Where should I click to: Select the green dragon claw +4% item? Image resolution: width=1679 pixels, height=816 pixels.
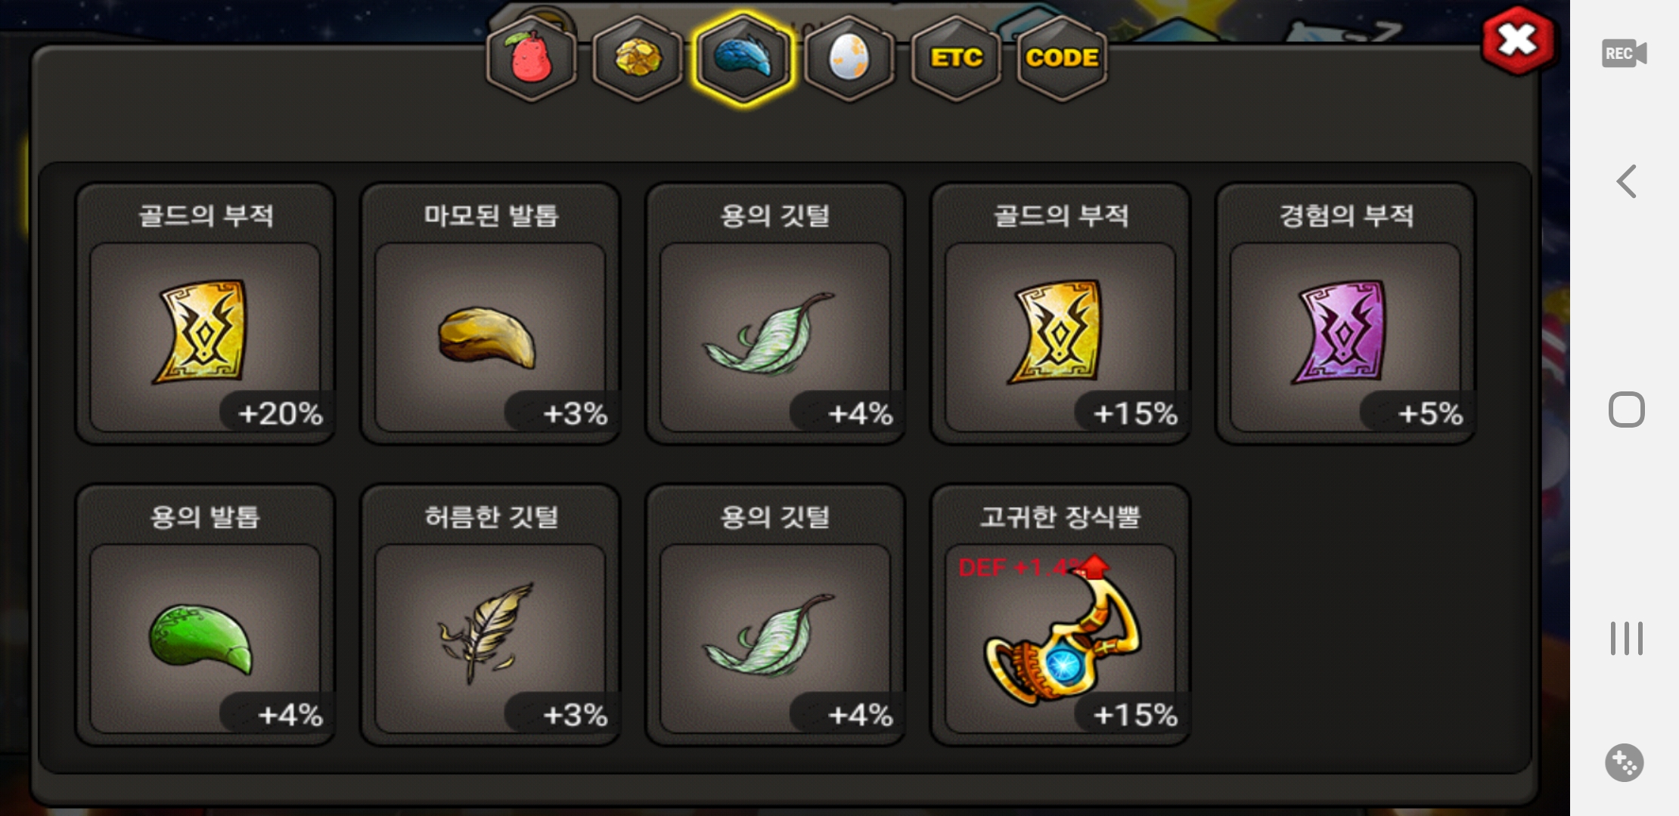coord(205,615)
